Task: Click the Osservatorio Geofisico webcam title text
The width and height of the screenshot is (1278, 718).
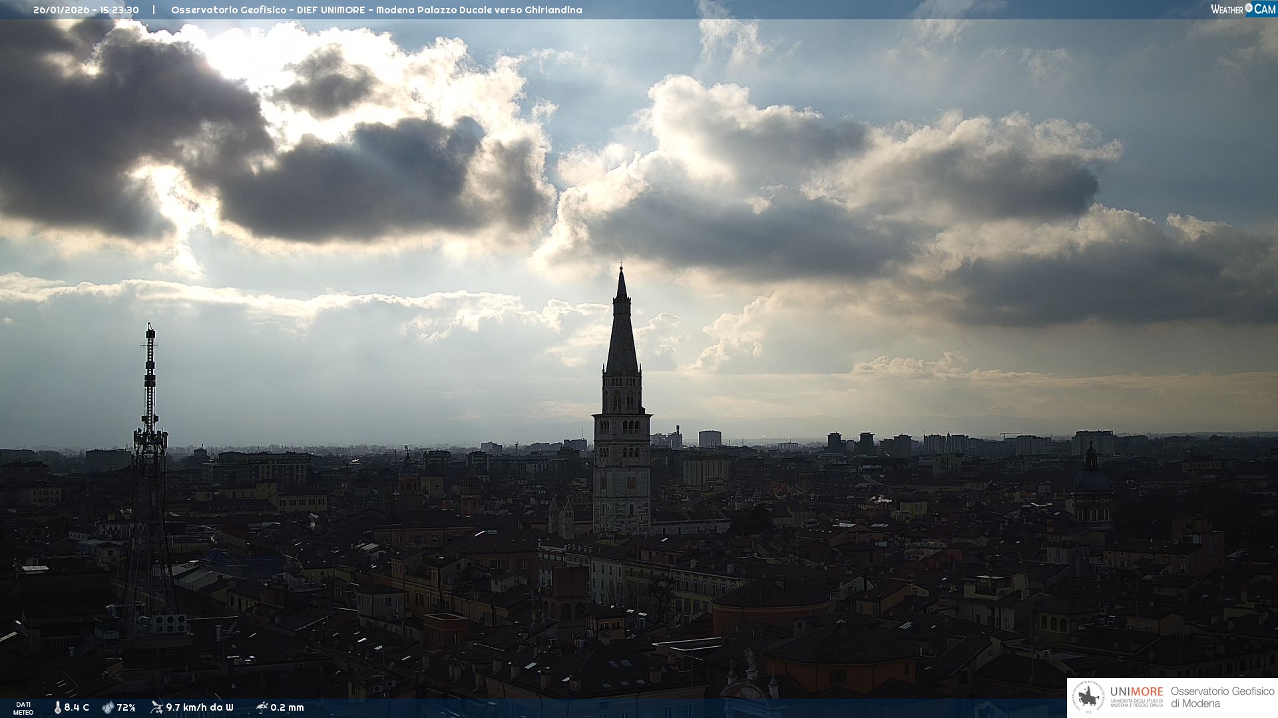Action: tap(376, 10)
